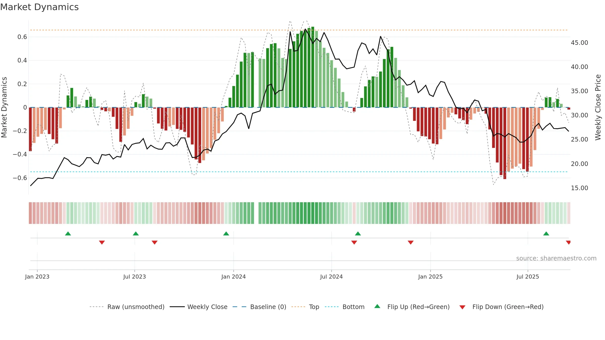Click the 15.00 price axis tick
This screenshot has width=605, height=340.
(x=580, y=188)
